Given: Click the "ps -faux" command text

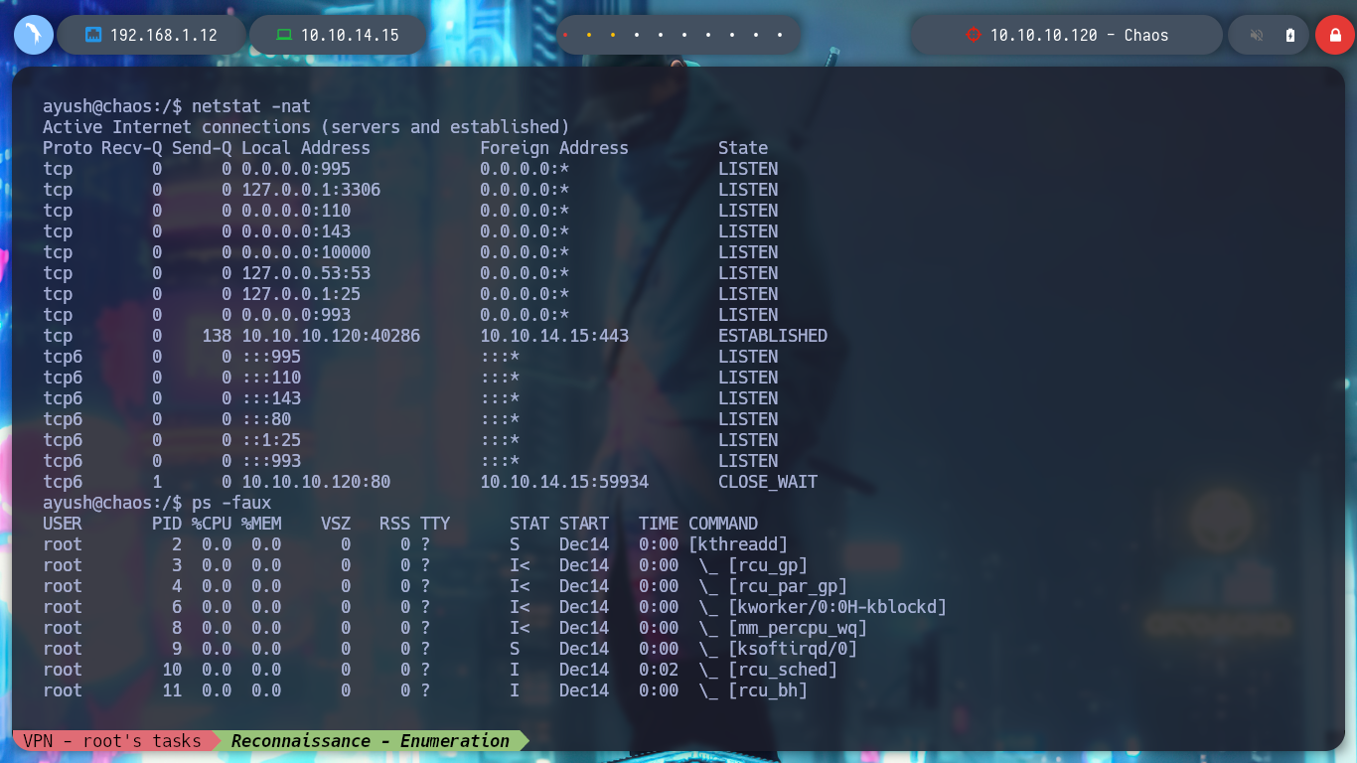Looking at the screenshot, I should (x=231, y=503).
